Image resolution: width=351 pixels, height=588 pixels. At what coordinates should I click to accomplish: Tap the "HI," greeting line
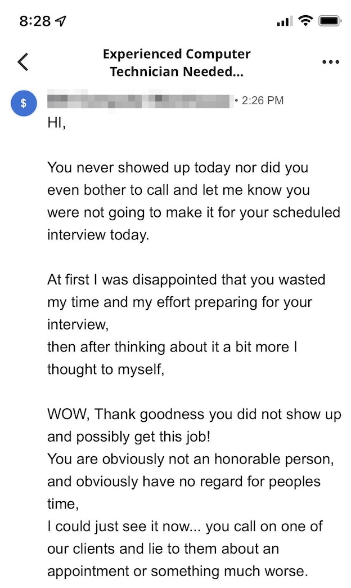pyautogui.click(x=56, y=123)
